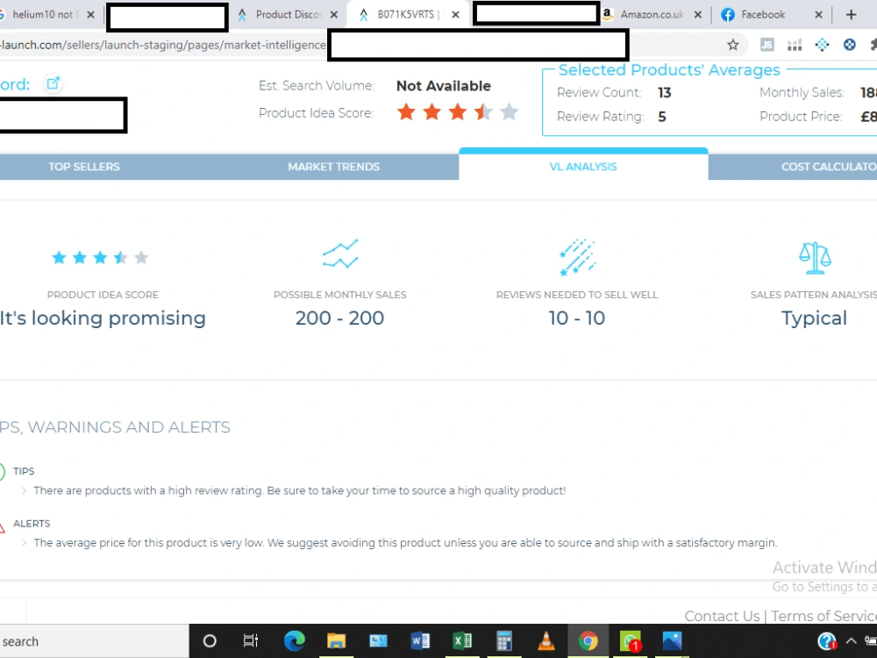Bookmark this page with the star icon
Viewport: 877px width, 658px height.
tap(732, 45)
